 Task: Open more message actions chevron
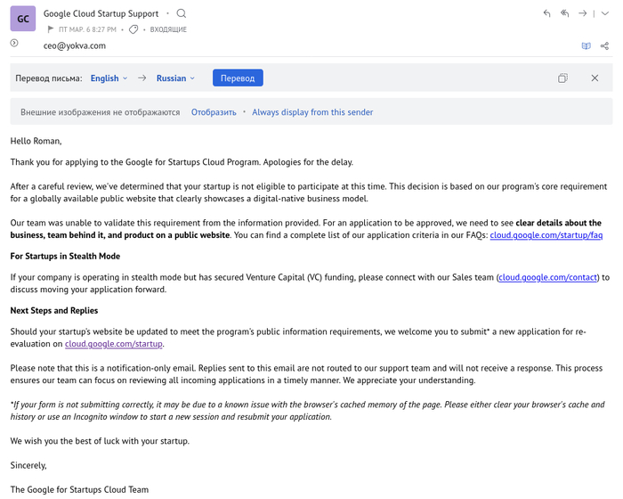pos(604,13)
